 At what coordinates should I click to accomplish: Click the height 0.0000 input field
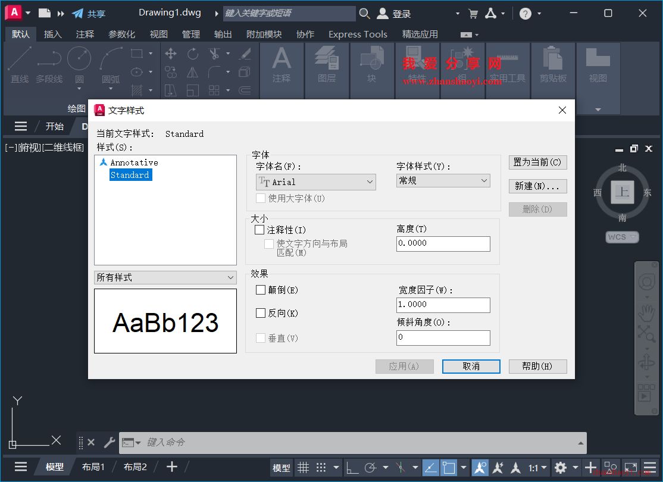pyautogui.click(x=443, y=243)
